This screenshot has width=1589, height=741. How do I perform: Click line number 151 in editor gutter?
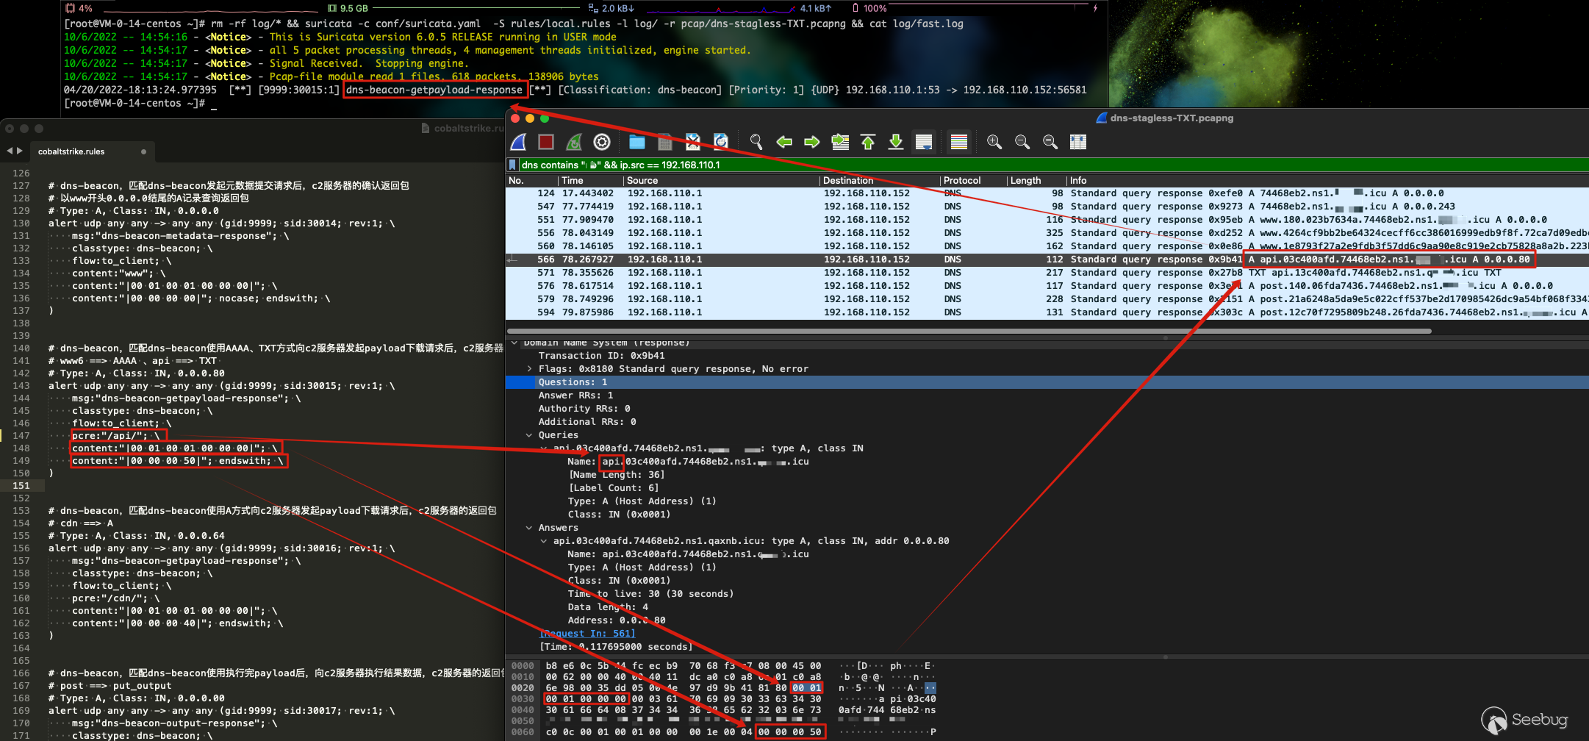point(21,486)
